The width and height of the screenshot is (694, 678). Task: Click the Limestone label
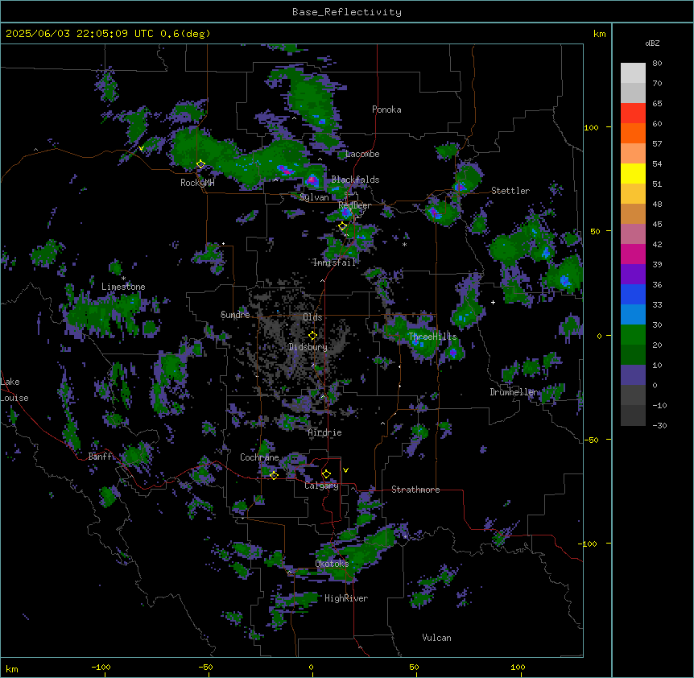point(123,287)
